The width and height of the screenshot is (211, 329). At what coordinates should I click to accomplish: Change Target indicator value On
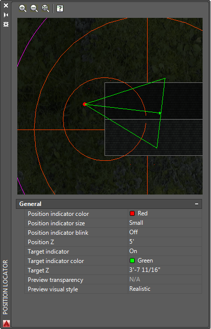tap(165, 252)
